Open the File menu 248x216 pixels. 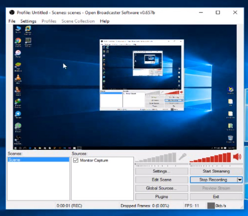pos(12,21)
